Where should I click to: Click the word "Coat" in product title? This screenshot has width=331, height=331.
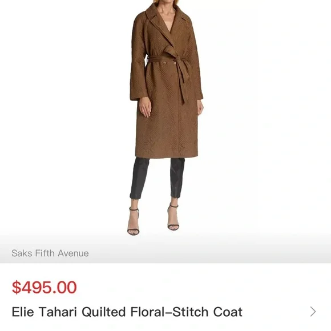(x=228, y=312)
